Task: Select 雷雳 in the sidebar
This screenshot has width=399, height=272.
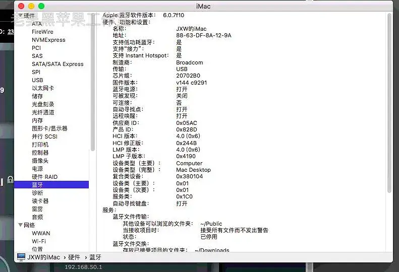Action: 37,209
